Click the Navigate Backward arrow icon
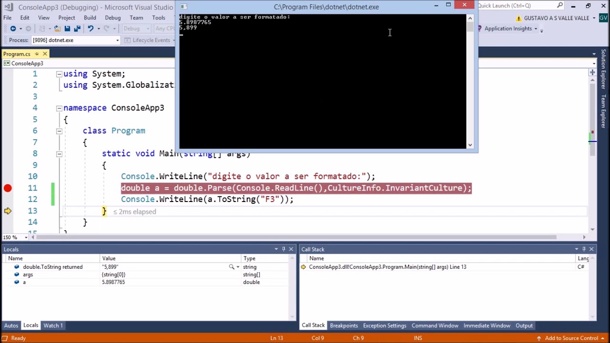The image size is (610, 343). point(13,29)
